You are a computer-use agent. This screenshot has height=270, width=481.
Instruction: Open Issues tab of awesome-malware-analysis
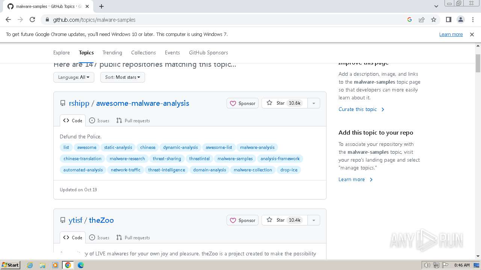tap(99, 120)
